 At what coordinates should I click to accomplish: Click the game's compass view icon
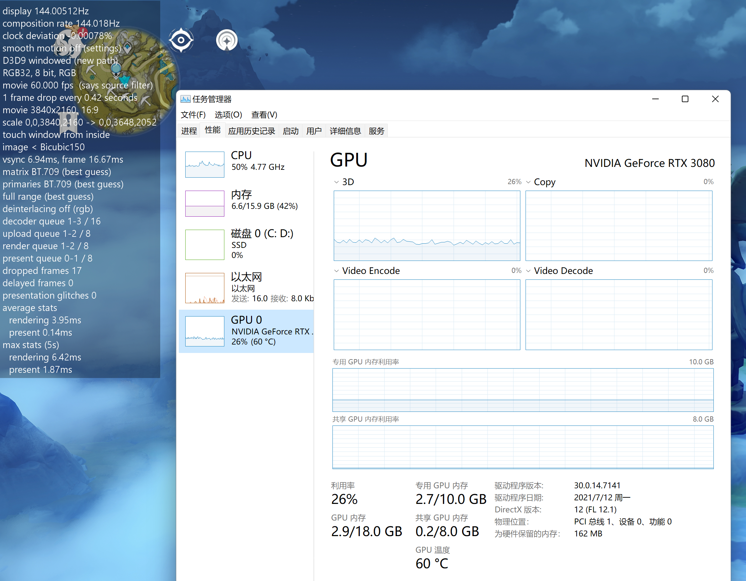click(x=181, y=40)
